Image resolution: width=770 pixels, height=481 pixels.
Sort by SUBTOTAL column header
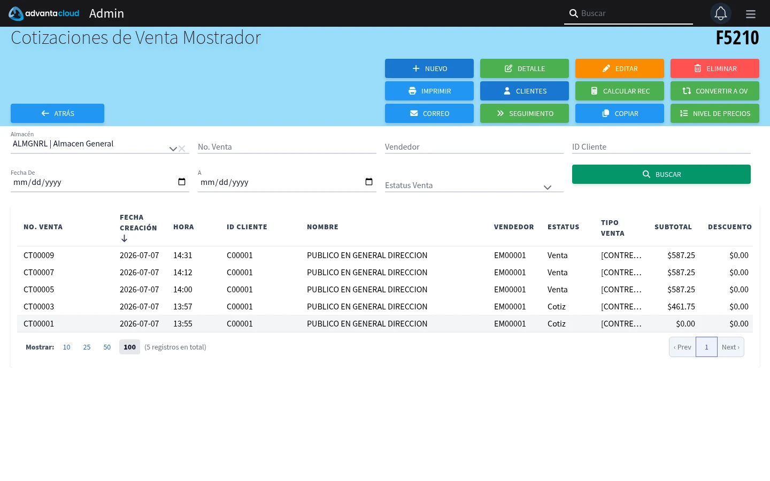tap(673, 227)
